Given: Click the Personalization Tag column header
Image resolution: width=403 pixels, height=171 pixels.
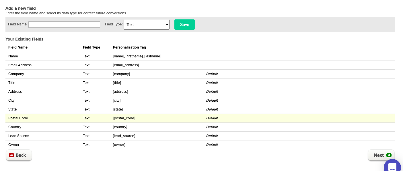Looking at the screenshot, I should tap(129, 47).
